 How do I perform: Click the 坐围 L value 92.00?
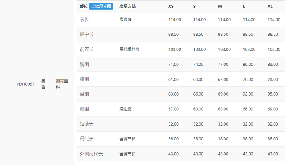point(248,94)
